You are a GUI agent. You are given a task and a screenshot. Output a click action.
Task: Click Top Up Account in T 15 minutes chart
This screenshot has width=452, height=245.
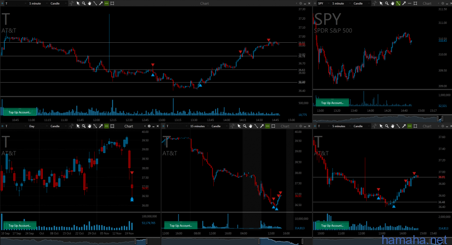pyautogui.click(x=181, y=225)
